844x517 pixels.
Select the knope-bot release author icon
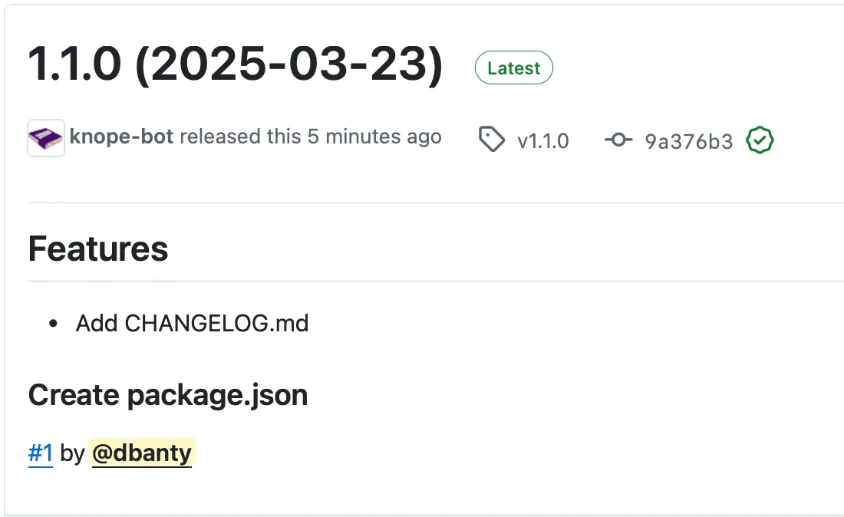[46, 138]
